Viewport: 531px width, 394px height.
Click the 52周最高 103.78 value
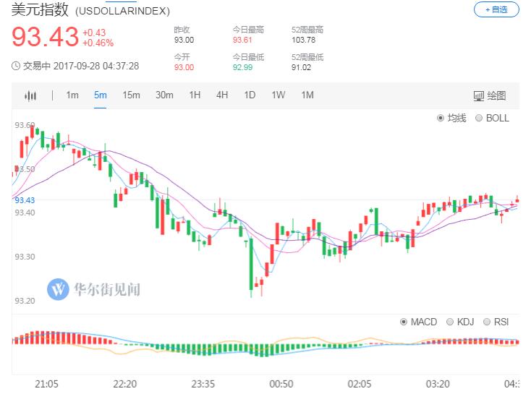tap(303, 40)
